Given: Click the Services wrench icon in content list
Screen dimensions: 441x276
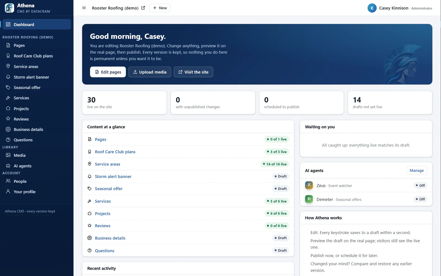Looking at the screenshot, I should coord(90,201).
